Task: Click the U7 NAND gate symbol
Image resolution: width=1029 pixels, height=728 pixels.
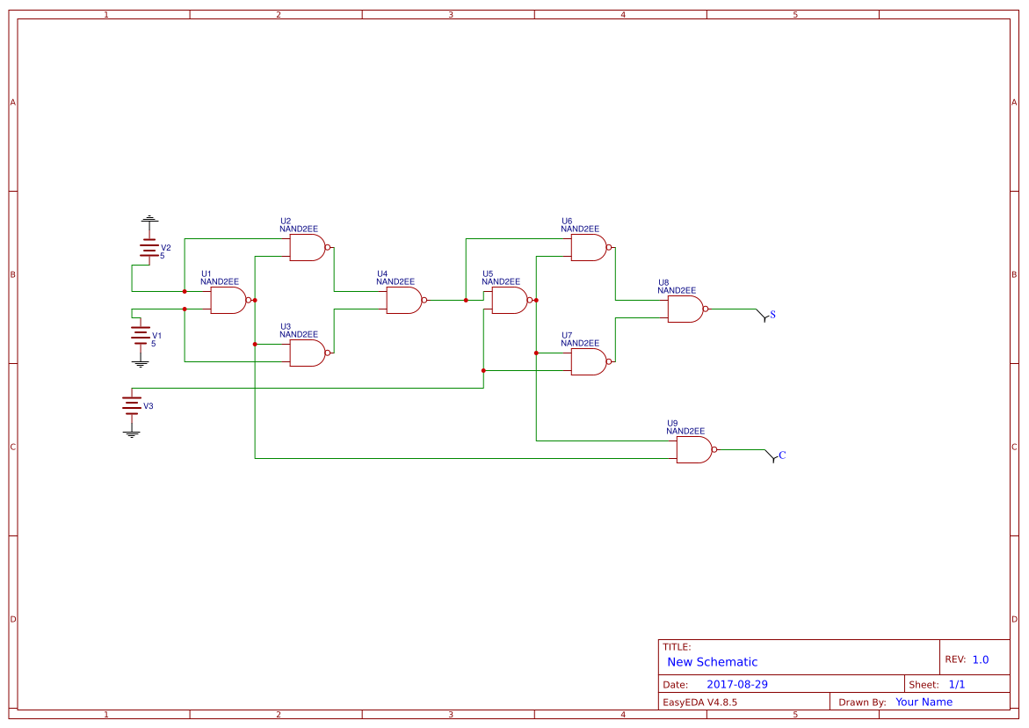Action: pyautogui.click(x=591, y=361)
